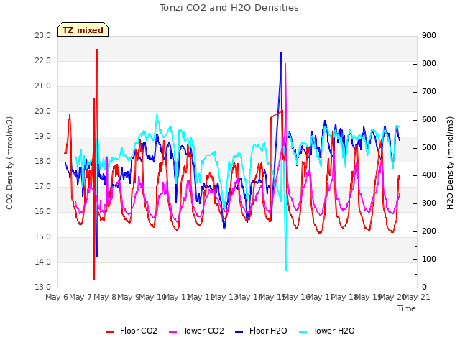Click the 23.0 CO2 axis value
460x345 pixels.
pos(42,35)
